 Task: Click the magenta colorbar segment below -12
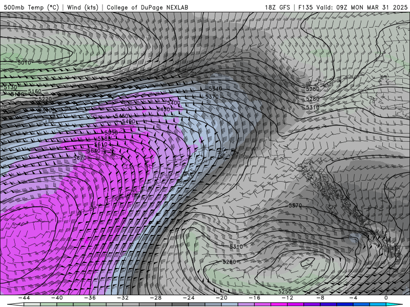tap(279, 304)
